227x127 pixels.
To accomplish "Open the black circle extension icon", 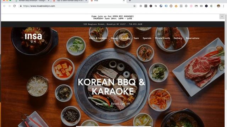I will tap(206, 6).
